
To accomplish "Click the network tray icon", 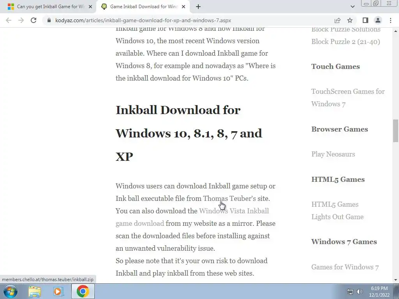I will (x=350, y=292).
